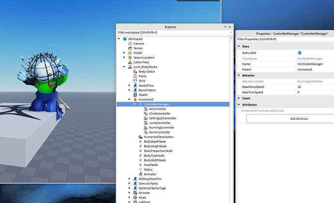Image resolution: width=334 pixels, height=203 pixels.
Task: Collapse the ControllerManager tree node
Action: pyautogui.click(x=135, y=104)
